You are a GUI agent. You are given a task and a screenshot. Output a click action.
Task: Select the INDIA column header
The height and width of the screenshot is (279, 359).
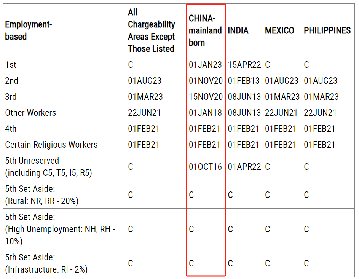238,30
